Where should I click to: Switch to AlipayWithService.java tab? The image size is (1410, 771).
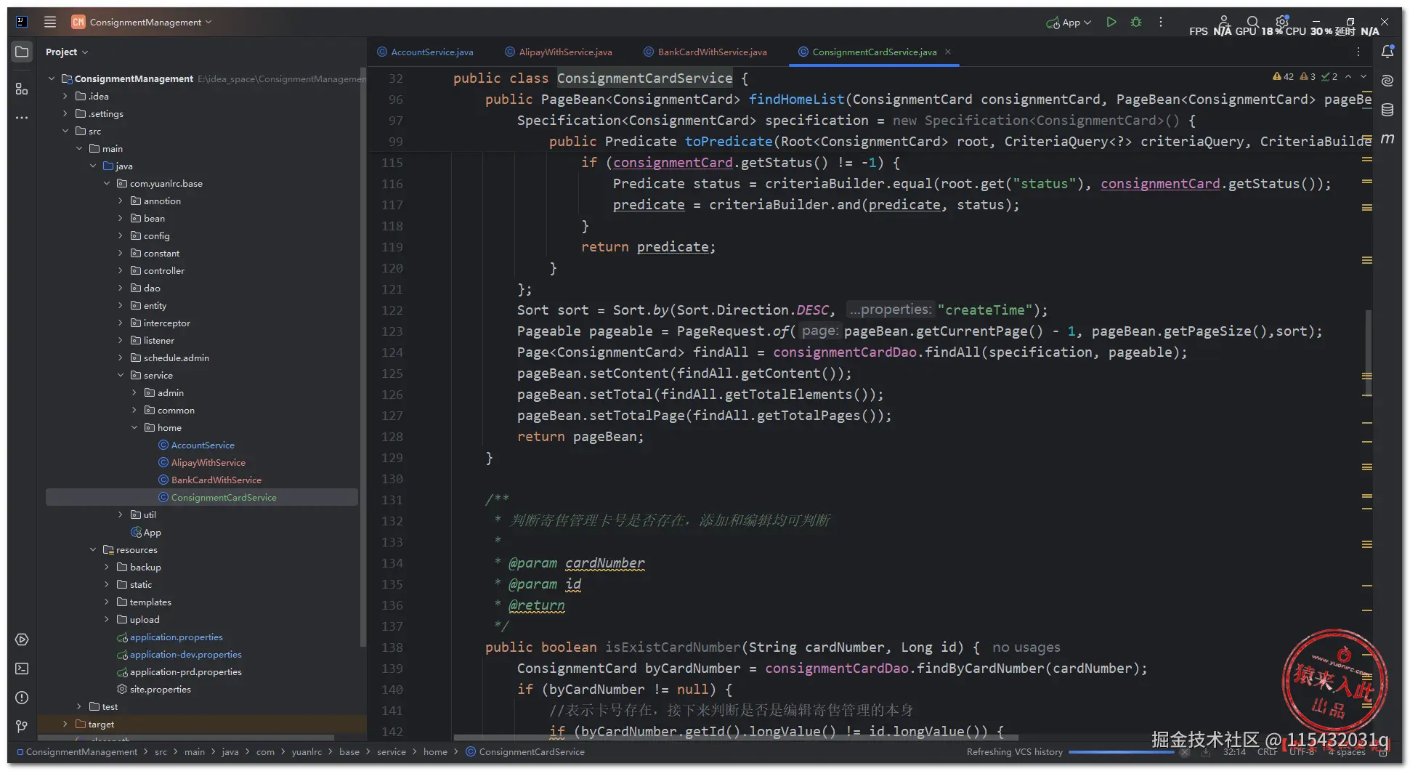[559, 52]
